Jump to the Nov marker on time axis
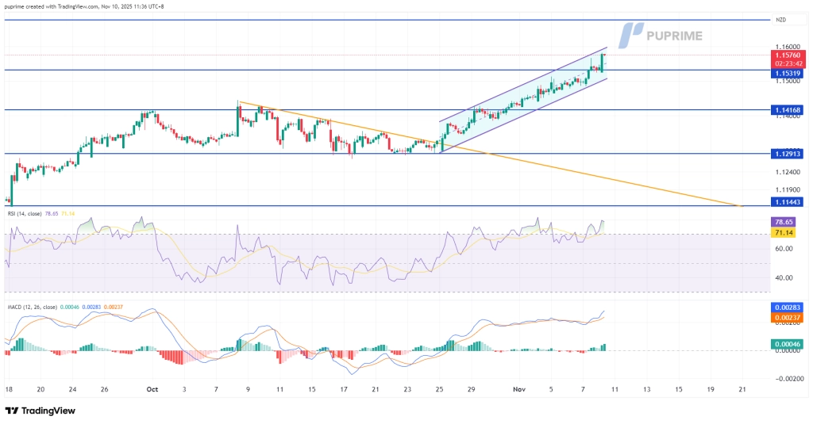Image resolution: width=813 pixels, height=424 pixels. tap(516, 390)
